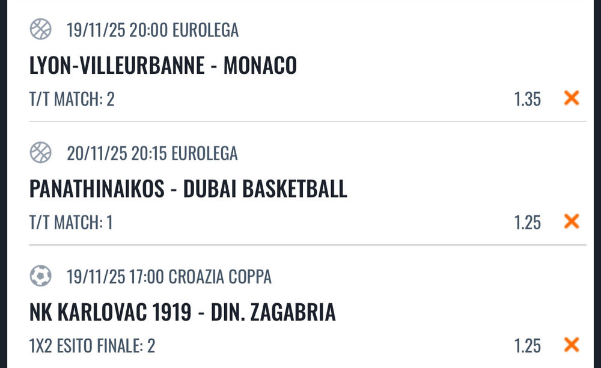Viewport: 601px width, 368px height.
Task: Select the T/T MATCH: 2 selection text
Action: 72,98
